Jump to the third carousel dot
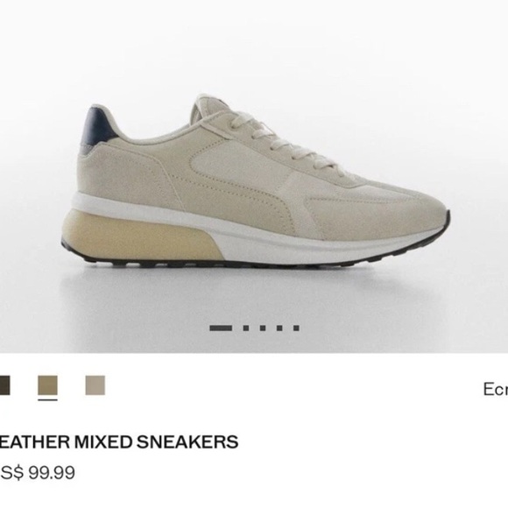The height and width of the screenshot is (508, 508). (263, 328)
